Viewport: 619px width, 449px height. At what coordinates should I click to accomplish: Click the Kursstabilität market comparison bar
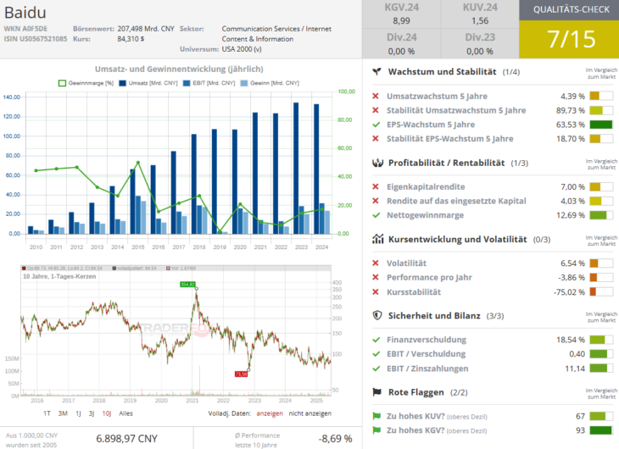tap(601, 292)
